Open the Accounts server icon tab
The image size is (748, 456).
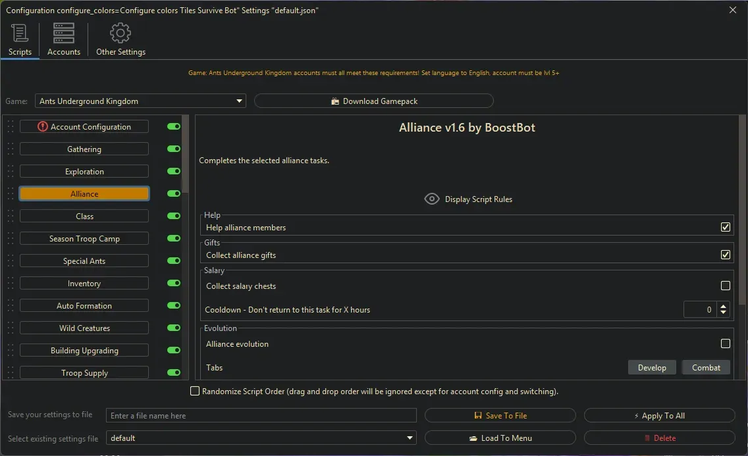click(64, 33)
